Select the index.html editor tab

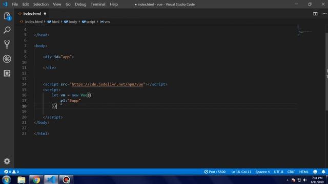[32, 14]
